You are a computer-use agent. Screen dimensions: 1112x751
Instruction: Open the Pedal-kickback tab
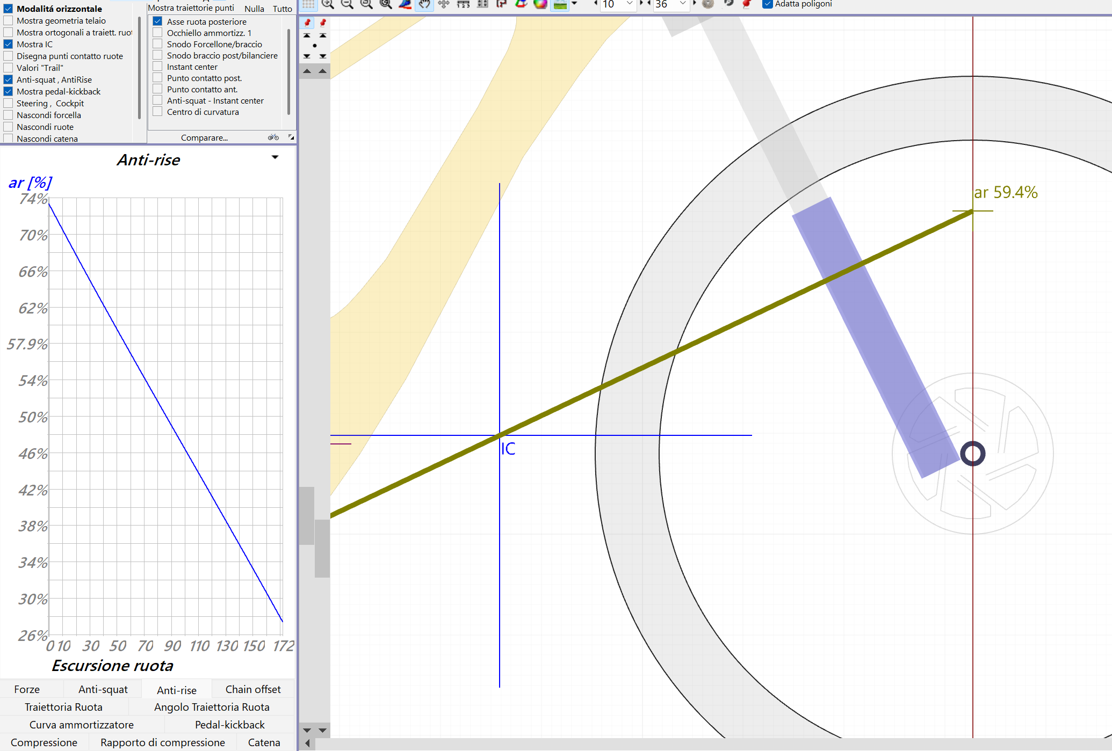230,725
